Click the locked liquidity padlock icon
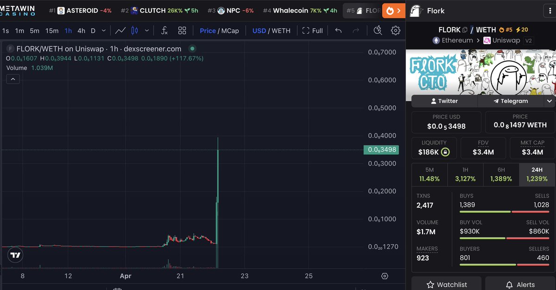556x290 pixels. click(x=445, y=152)
